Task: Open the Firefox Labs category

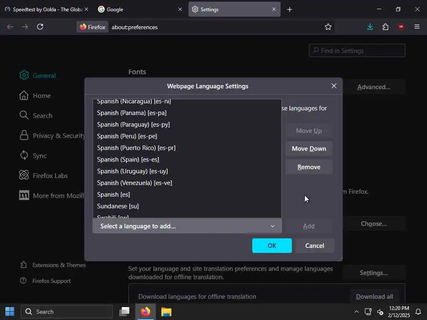Action: [43, 175]
